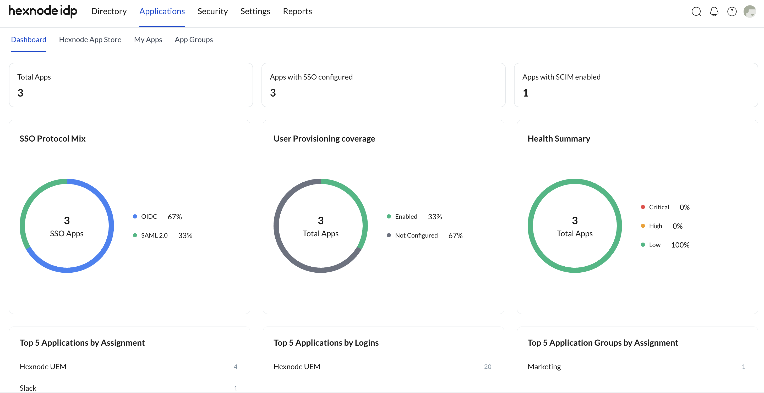Click the Health Summary donut chart center

[575, 226]
